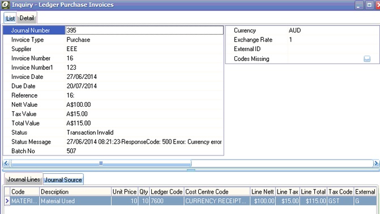Click the CURRENCY RECEIPT... cost centre cell

click(217, 201)
